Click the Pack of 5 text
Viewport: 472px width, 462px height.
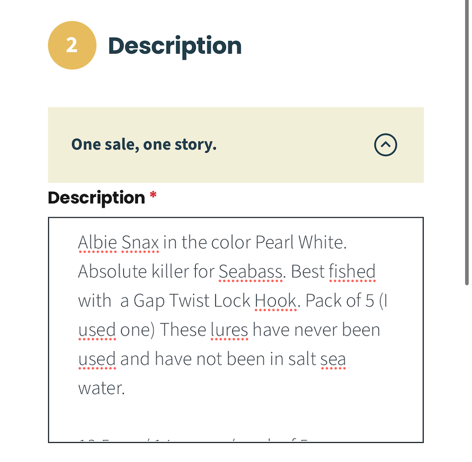340,301
